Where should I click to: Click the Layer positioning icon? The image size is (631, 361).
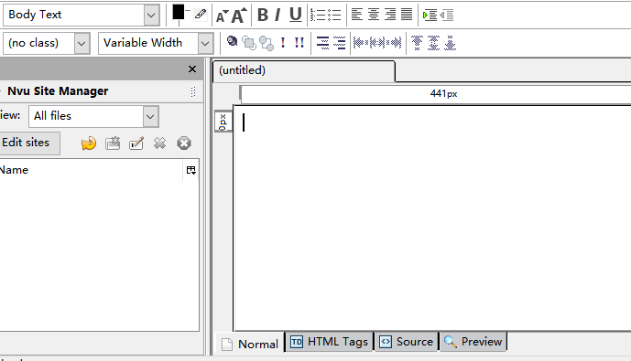click(232, 41)
